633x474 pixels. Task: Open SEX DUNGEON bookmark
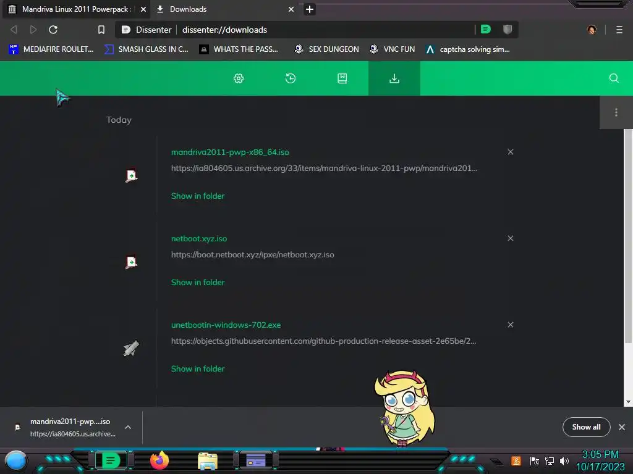click(x=327, y=49)
